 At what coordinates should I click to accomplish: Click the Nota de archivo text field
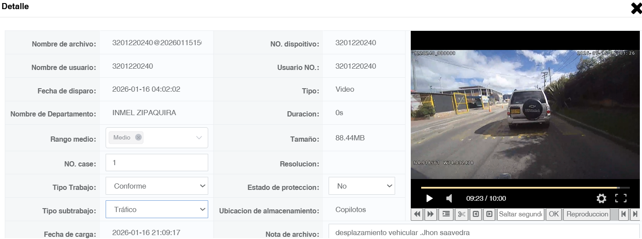(x=484, y=232)
